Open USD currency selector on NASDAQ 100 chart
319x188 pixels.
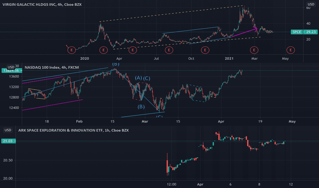pos(11,67)
